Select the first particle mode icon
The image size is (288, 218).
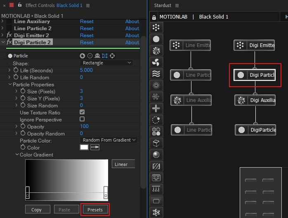tap(82, 56)
